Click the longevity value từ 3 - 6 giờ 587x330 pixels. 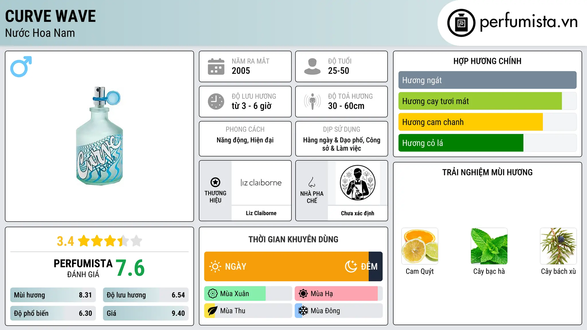pos(251,106)
